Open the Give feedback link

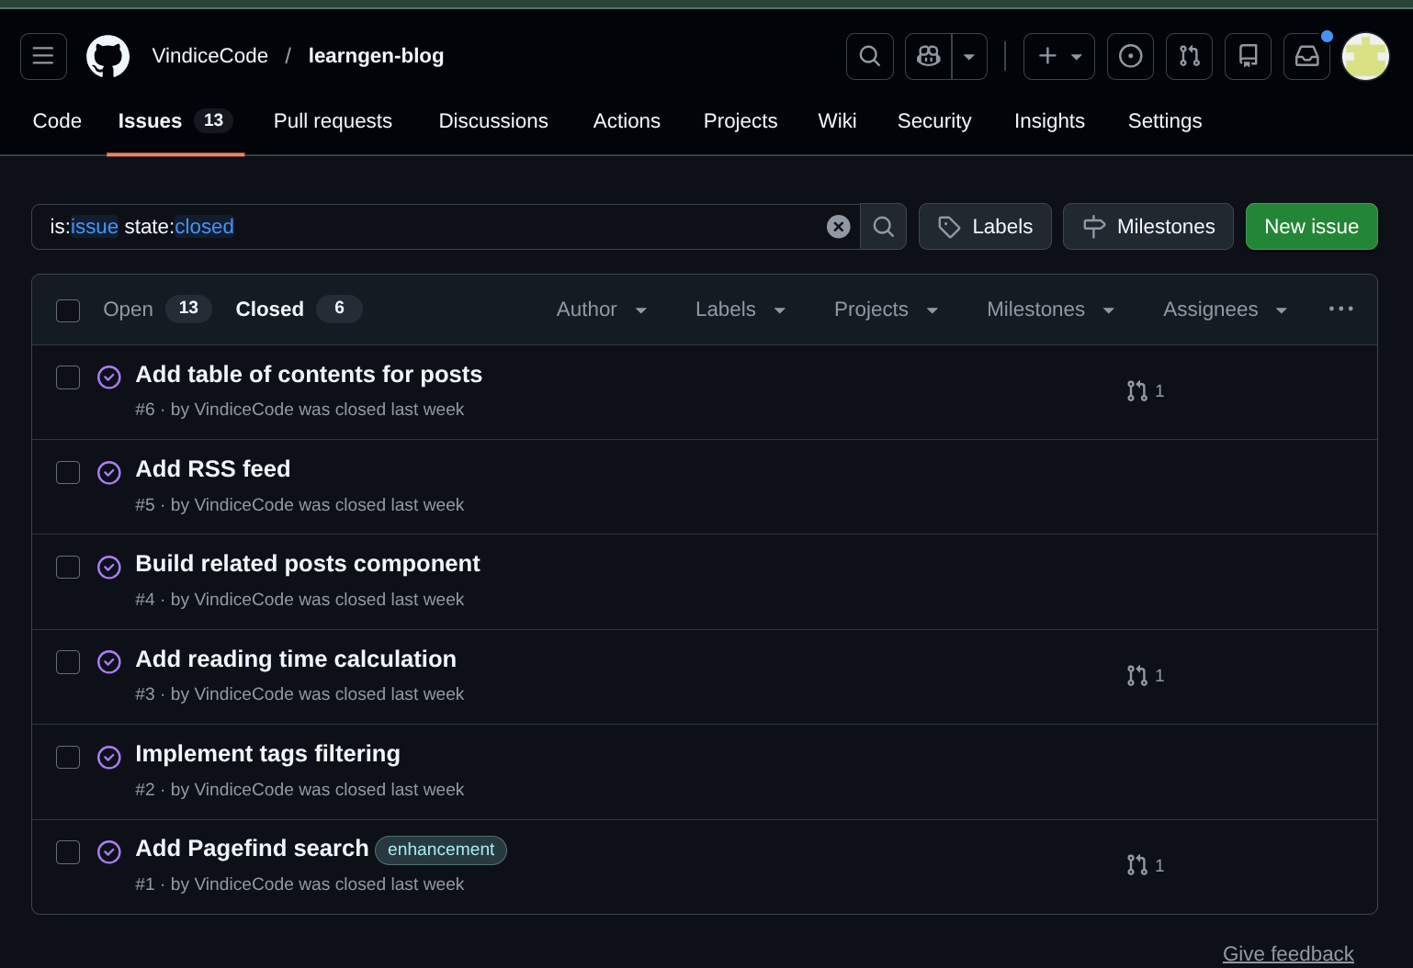[x=1288, y=954]
